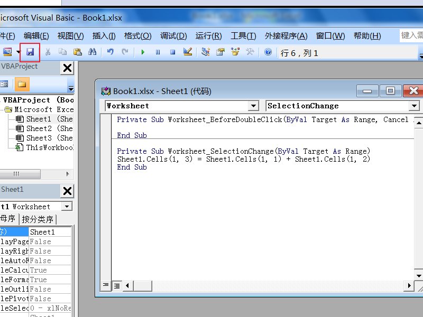Expand the Sheet1 Worksheet properties object dropdown
423x317 pixels.
(67, 207)
